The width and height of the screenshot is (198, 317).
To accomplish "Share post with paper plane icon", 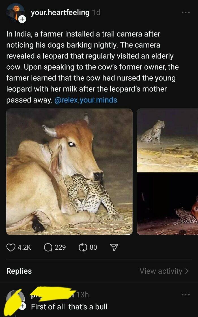I will (113, 247).
